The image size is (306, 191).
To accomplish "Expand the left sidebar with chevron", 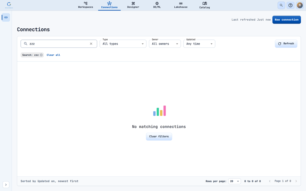I will tap(6, 185).
